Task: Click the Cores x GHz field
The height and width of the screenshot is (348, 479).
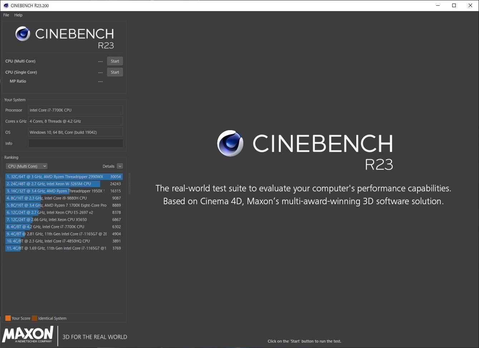Action: (75, 121)
